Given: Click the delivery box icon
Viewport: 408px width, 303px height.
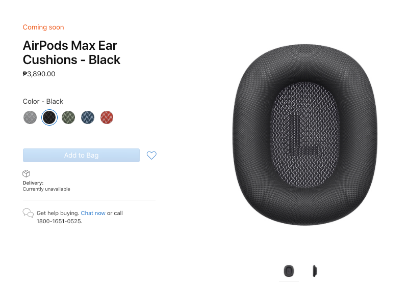Looking at the screenshot, I should (x=27, y=173).
